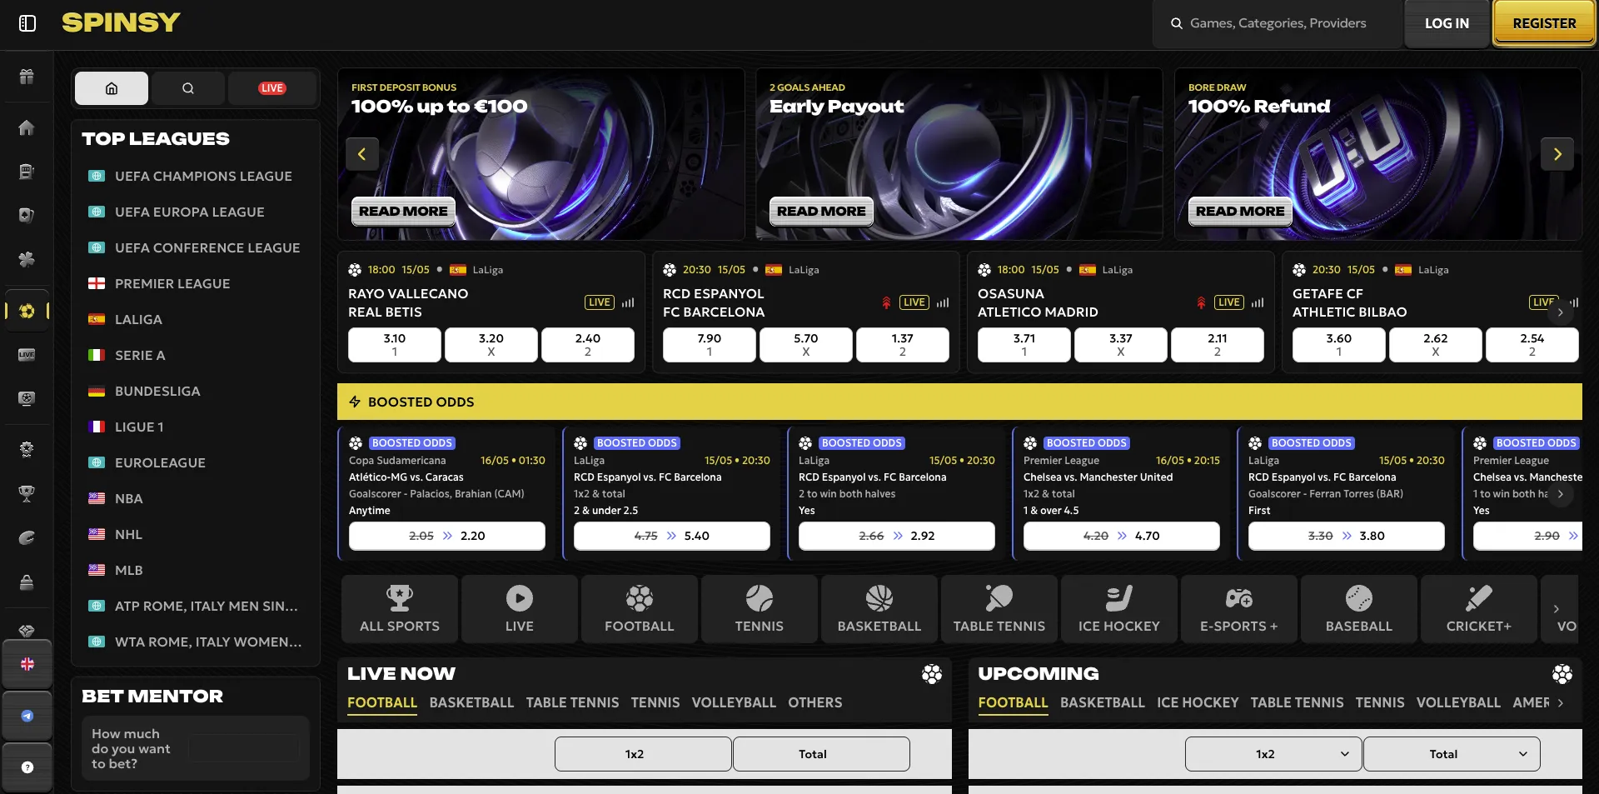Viewport: 1599px width, 794px height.
Task: Choose the BASEBALL sport tile
Action: [1359, 609]
